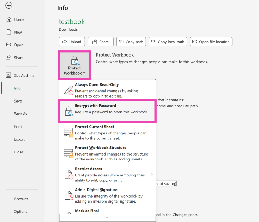Screen dimensions: 259x222
Task: Open the Export page in sidebar
Action: [x=19, y=139]
